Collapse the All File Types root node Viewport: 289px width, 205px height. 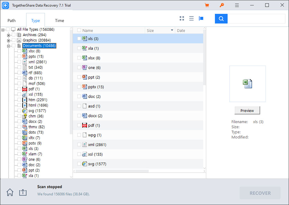pyautogui.click(x=3, y=30)
